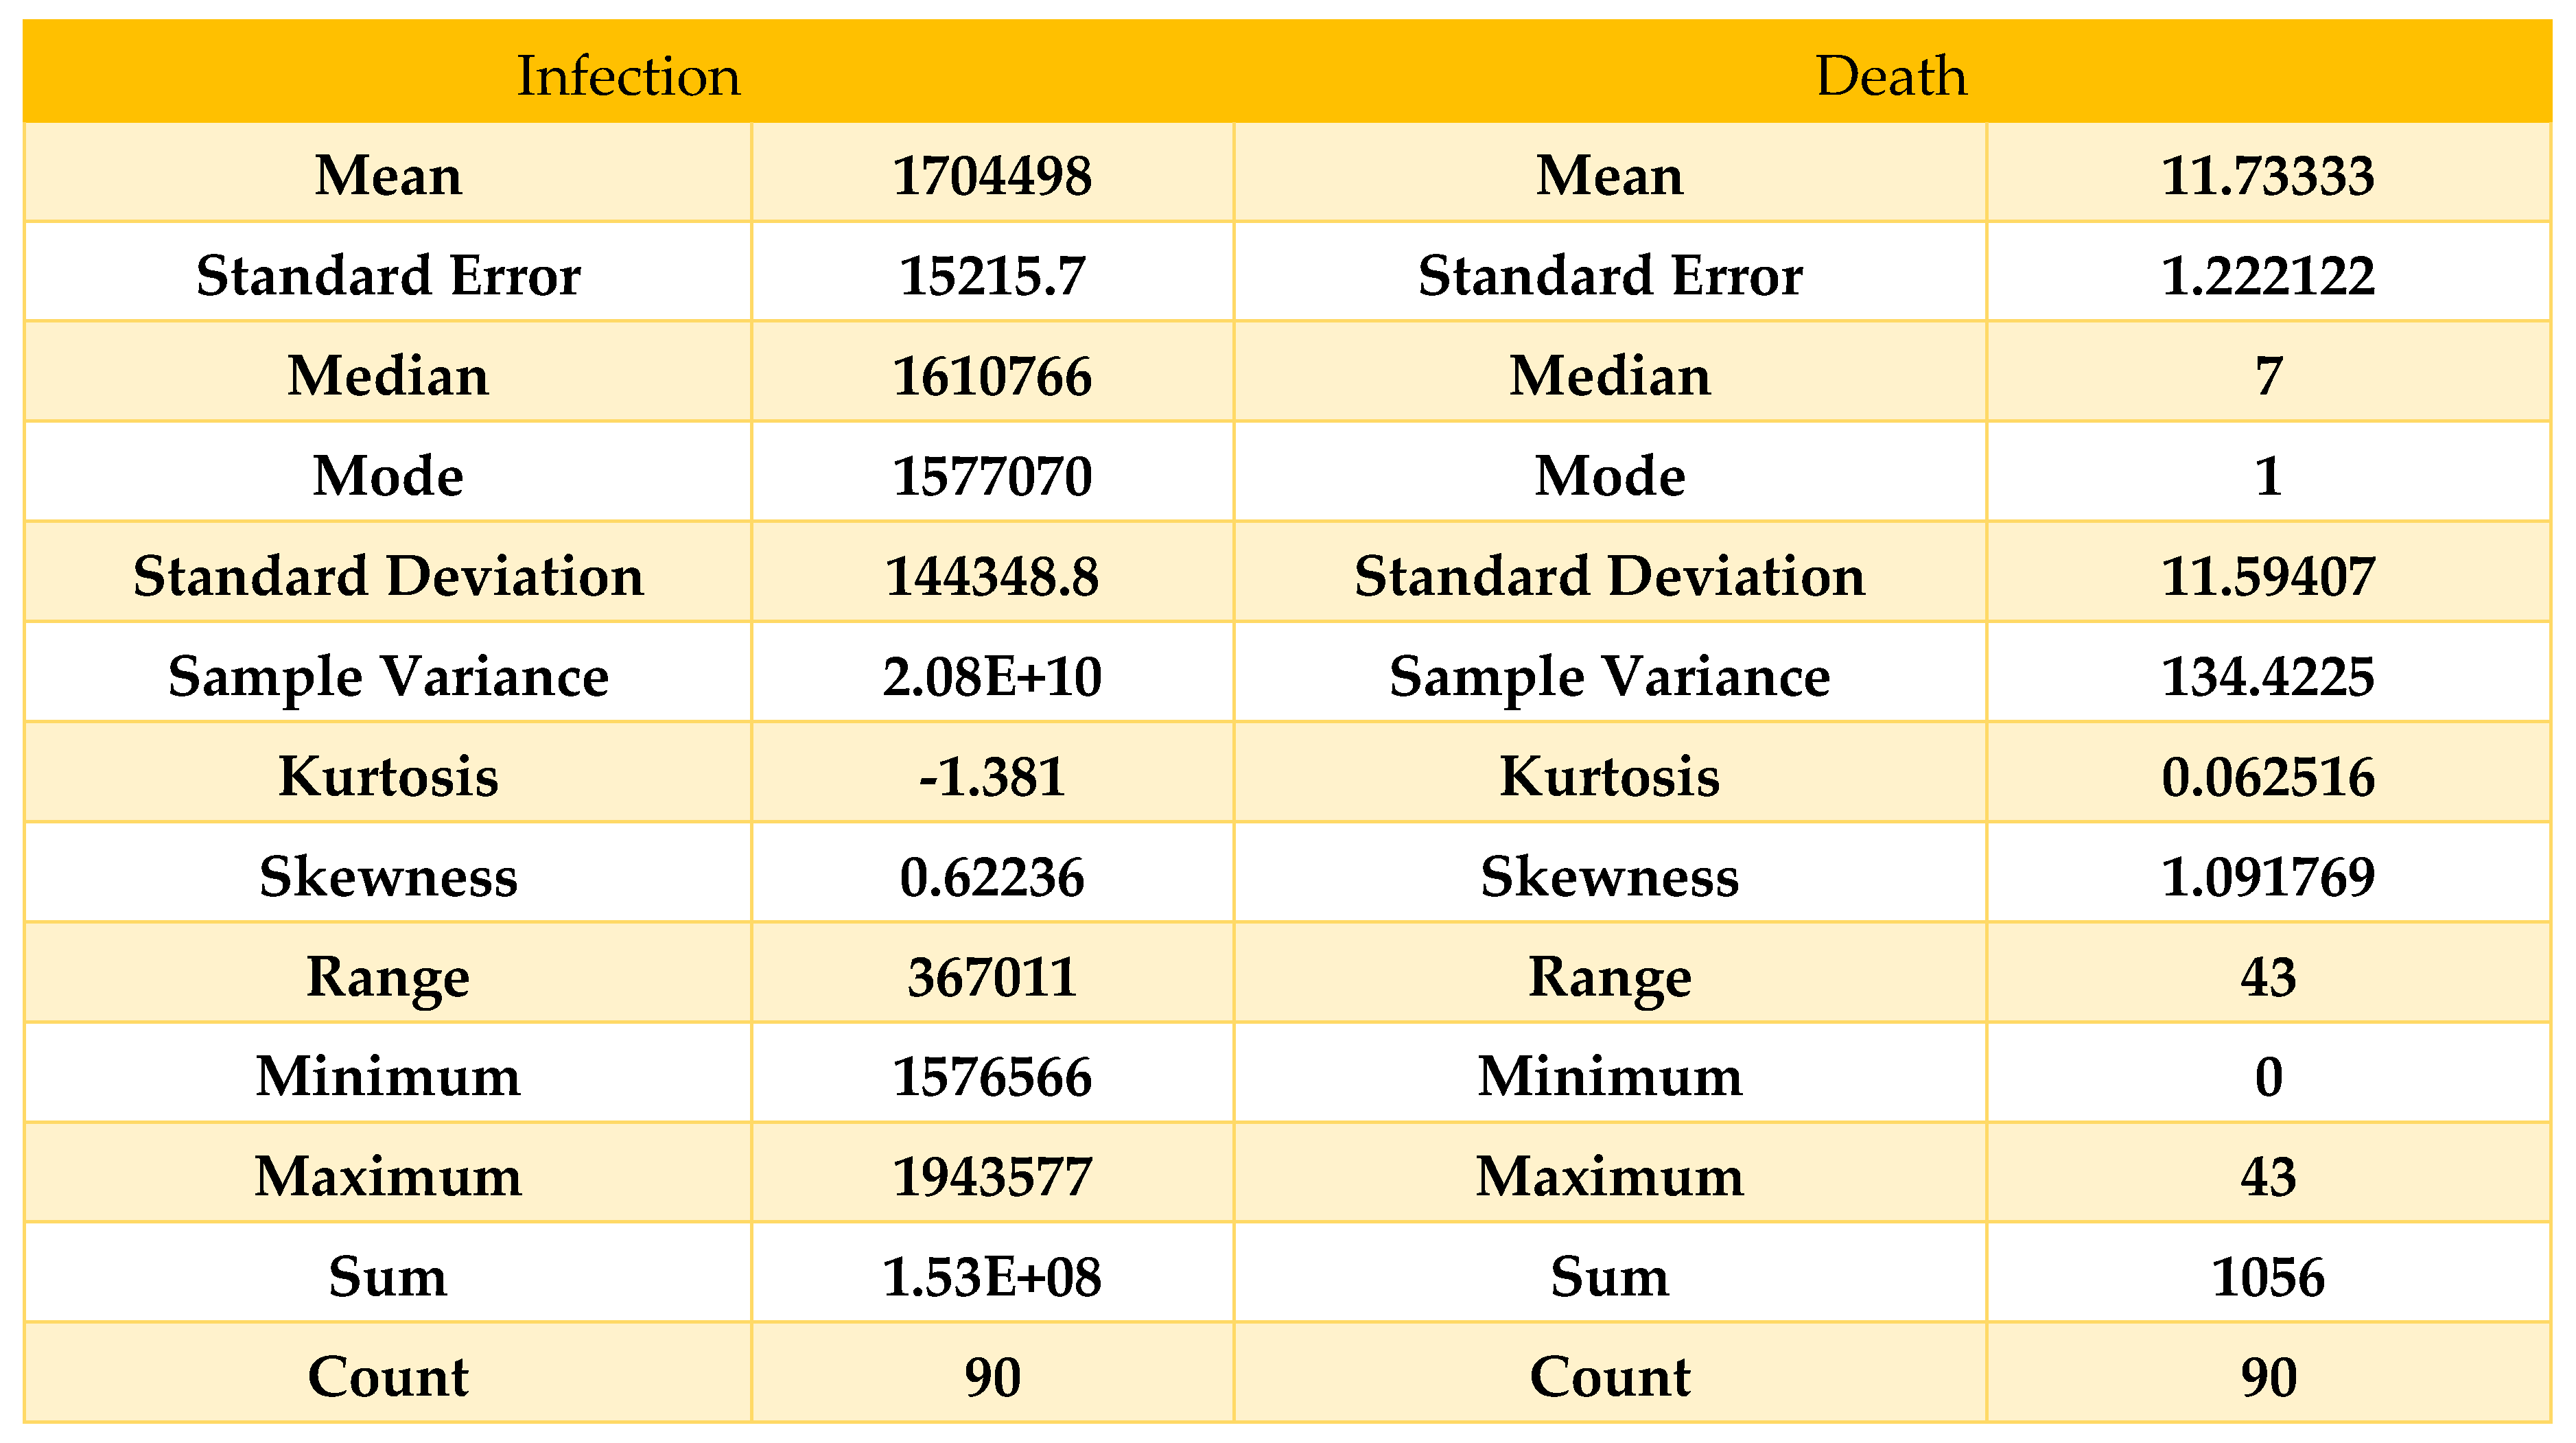Click the Death sample variance 134.4225

click(x=2267, y=677)
